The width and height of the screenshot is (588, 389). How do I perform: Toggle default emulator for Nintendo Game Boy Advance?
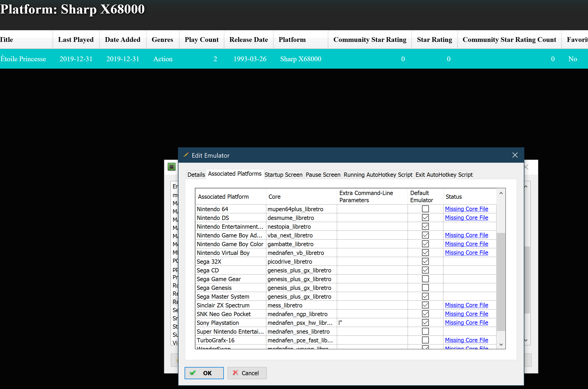pyautogui.click(x=425, y=235)
